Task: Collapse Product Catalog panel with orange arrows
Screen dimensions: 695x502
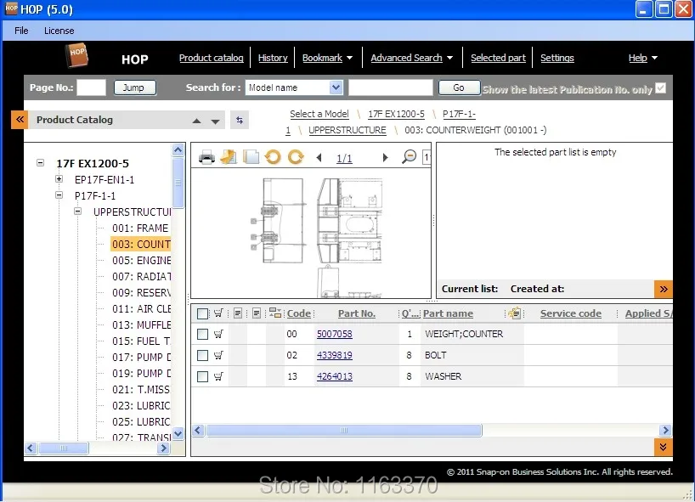Action: point(20,120)
